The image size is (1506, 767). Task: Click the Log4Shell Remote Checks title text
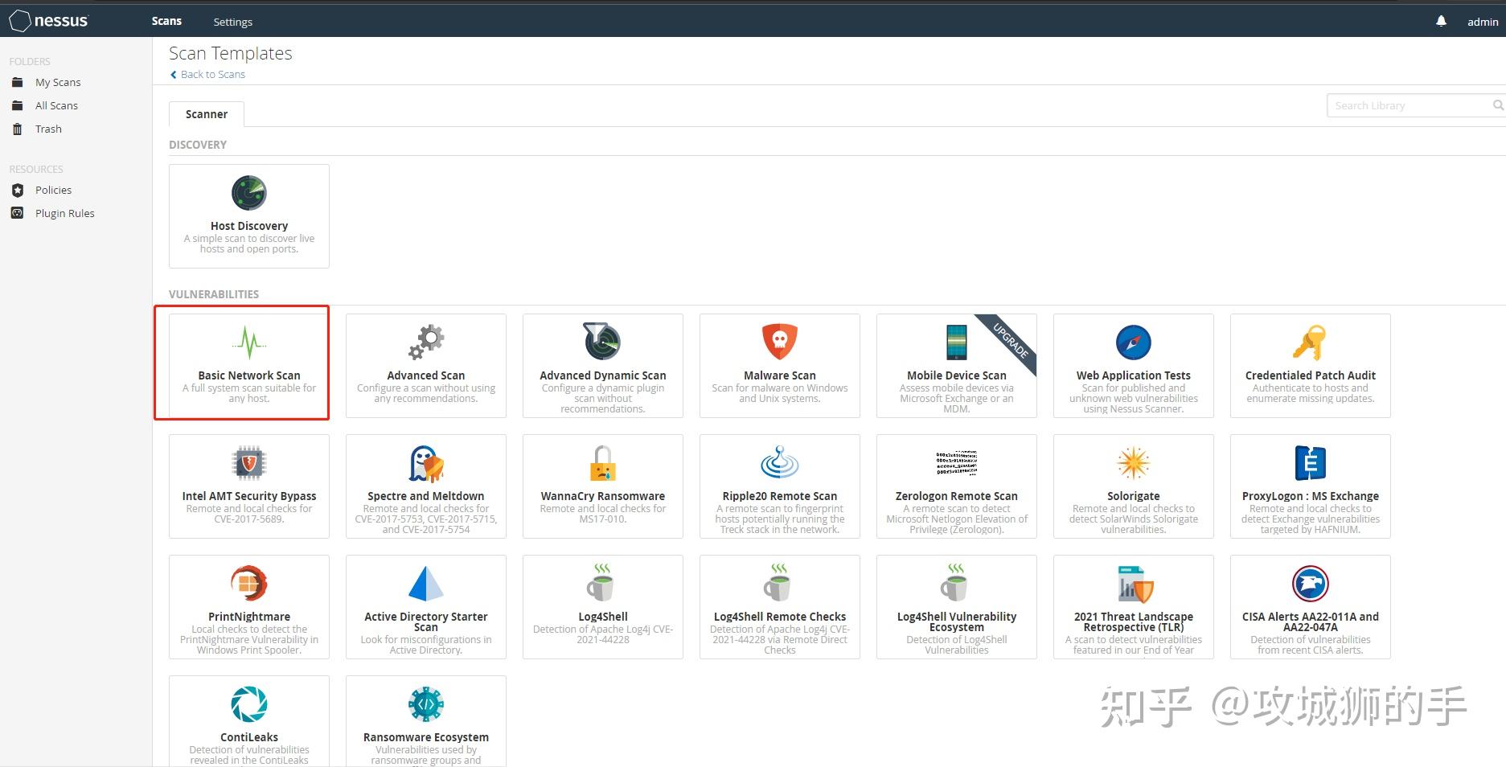click(780, 617)
